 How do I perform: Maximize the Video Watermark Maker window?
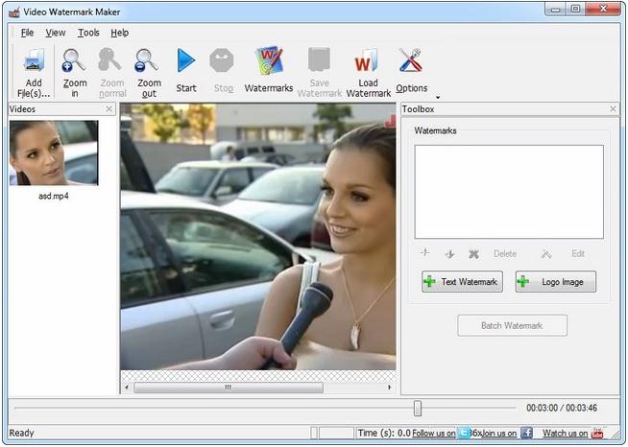[575, 10]
